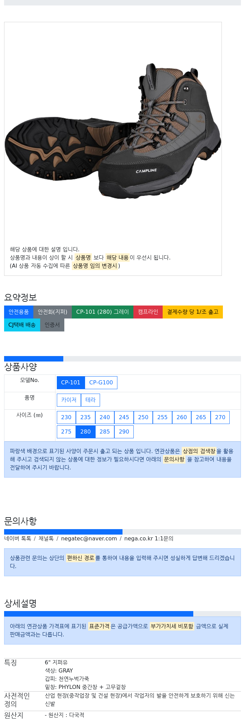Click the negatec@naver.com email link

(89, 539)
